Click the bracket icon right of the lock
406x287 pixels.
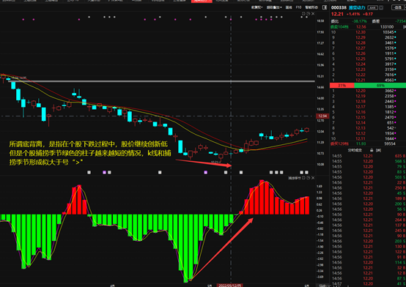click(x=378, y=150)
